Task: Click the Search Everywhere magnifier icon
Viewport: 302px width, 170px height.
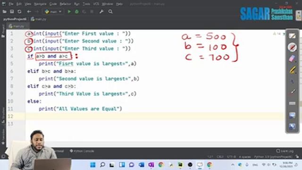Action: tap(110, 12)
